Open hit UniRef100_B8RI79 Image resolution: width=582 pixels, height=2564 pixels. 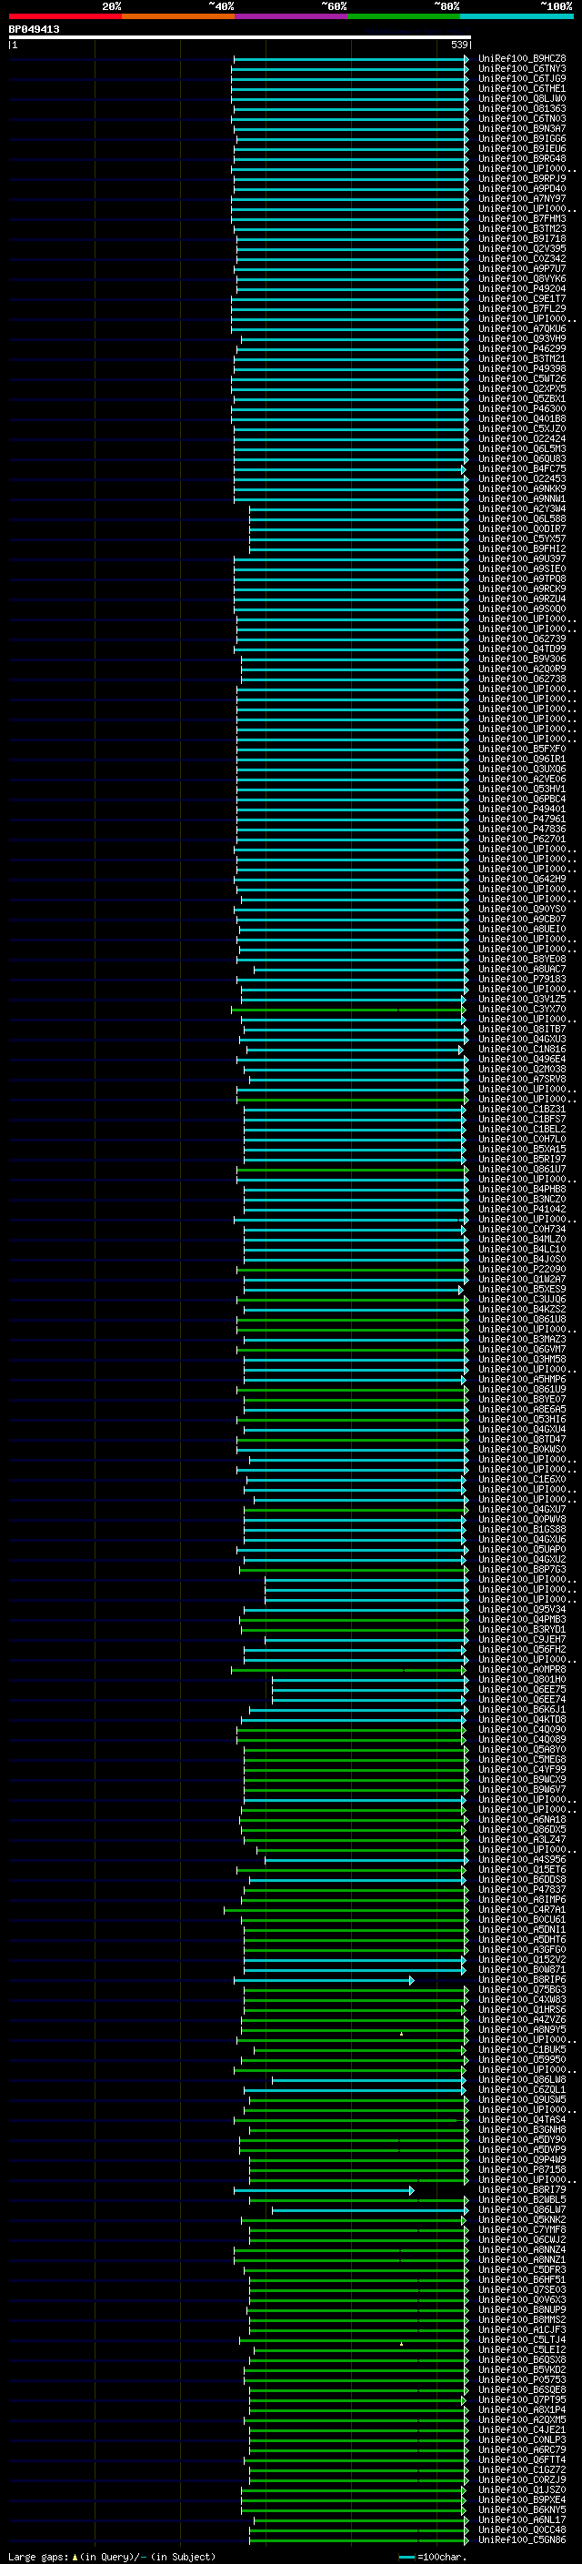pos(521,2190)
